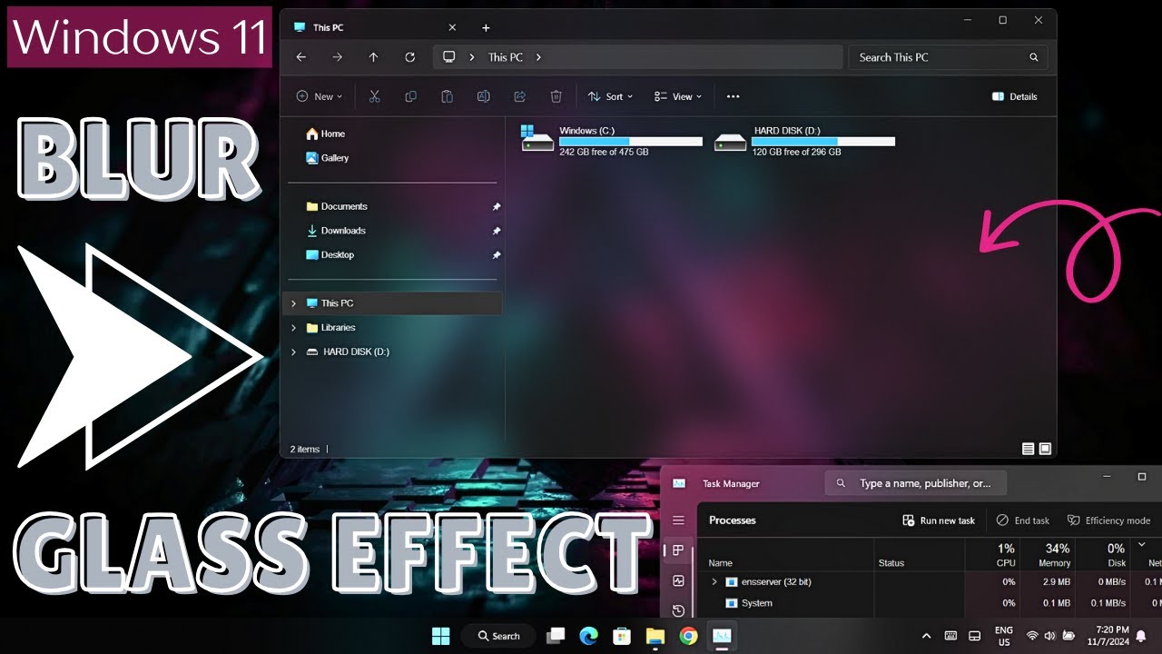
Task: Sort processes by Memory column
Action: click(1054, 554)
